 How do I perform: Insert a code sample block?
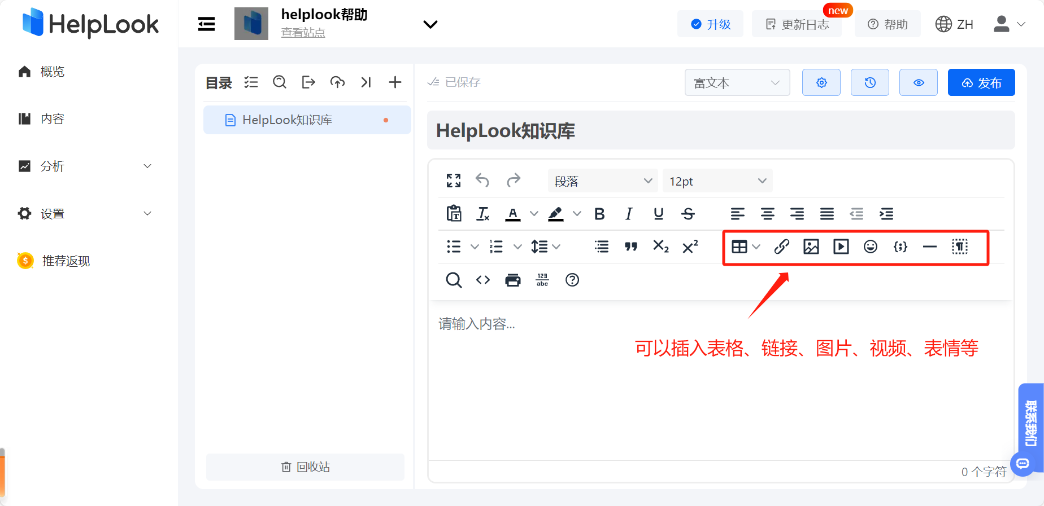pyautogui.click(x=901, y=247)
